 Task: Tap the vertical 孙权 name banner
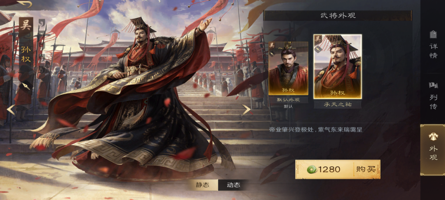pyautogui.click(x=26, y=54)
